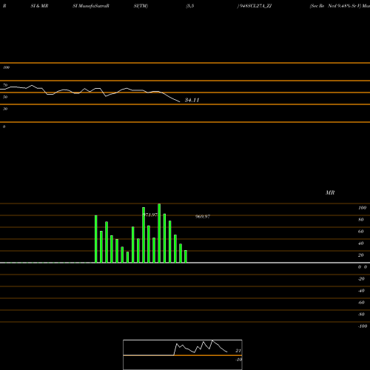
Task: Click the price label 971.97 on bars
Action: pos(150,215)
